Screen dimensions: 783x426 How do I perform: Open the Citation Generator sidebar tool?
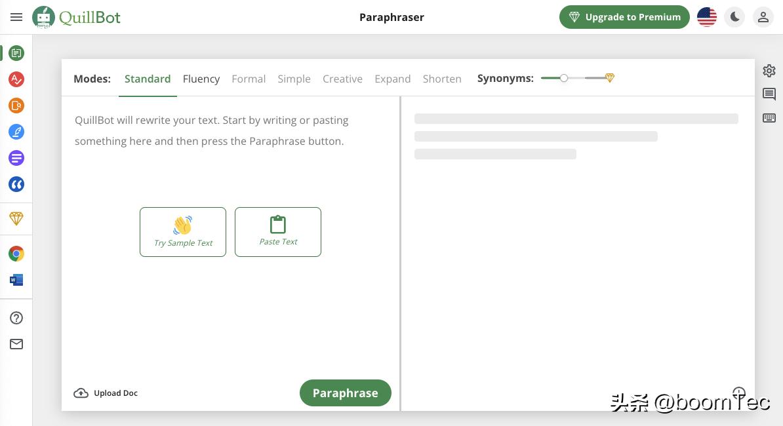click(x=16, y=185)
